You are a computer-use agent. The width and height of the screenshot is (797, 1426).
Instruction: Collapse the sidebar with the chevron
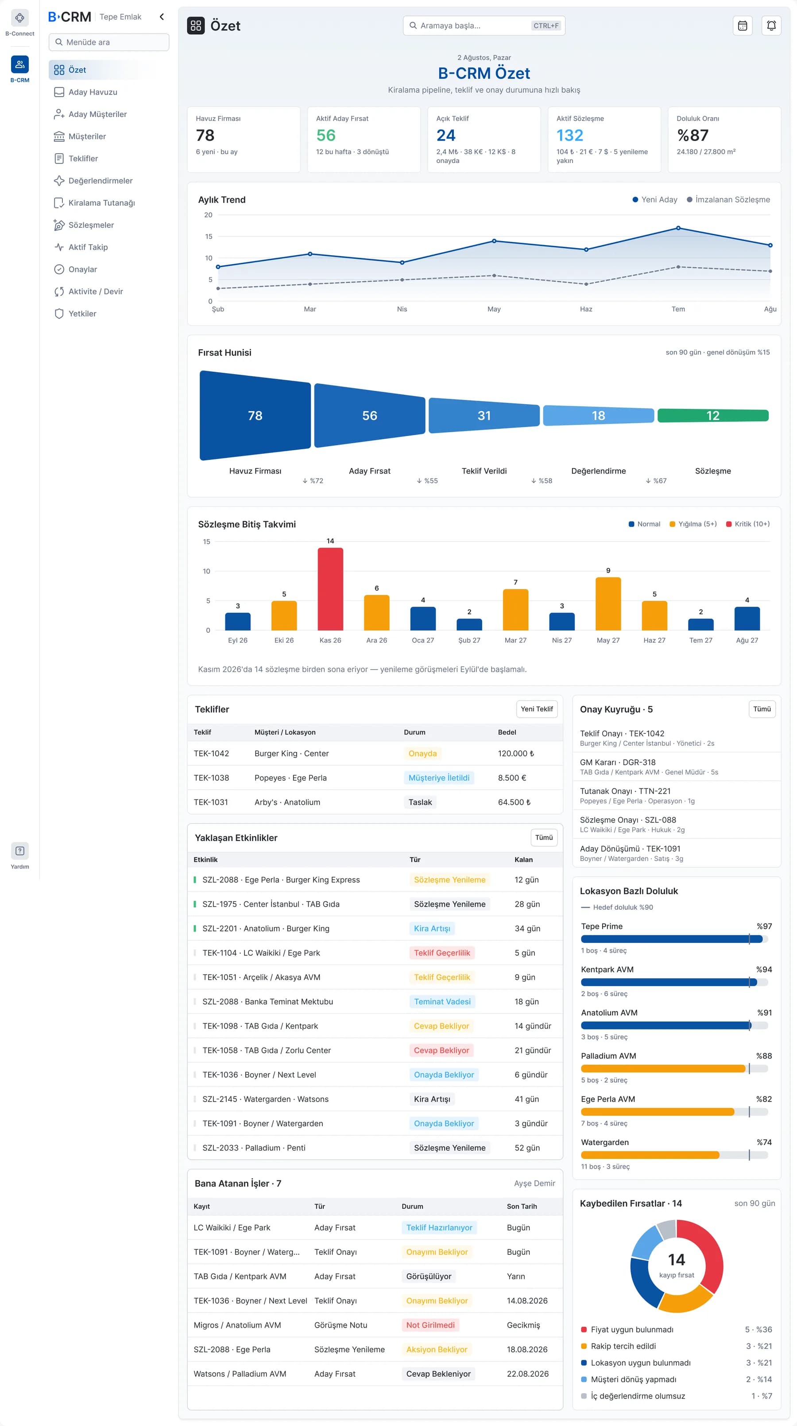(x=162, y=16)
